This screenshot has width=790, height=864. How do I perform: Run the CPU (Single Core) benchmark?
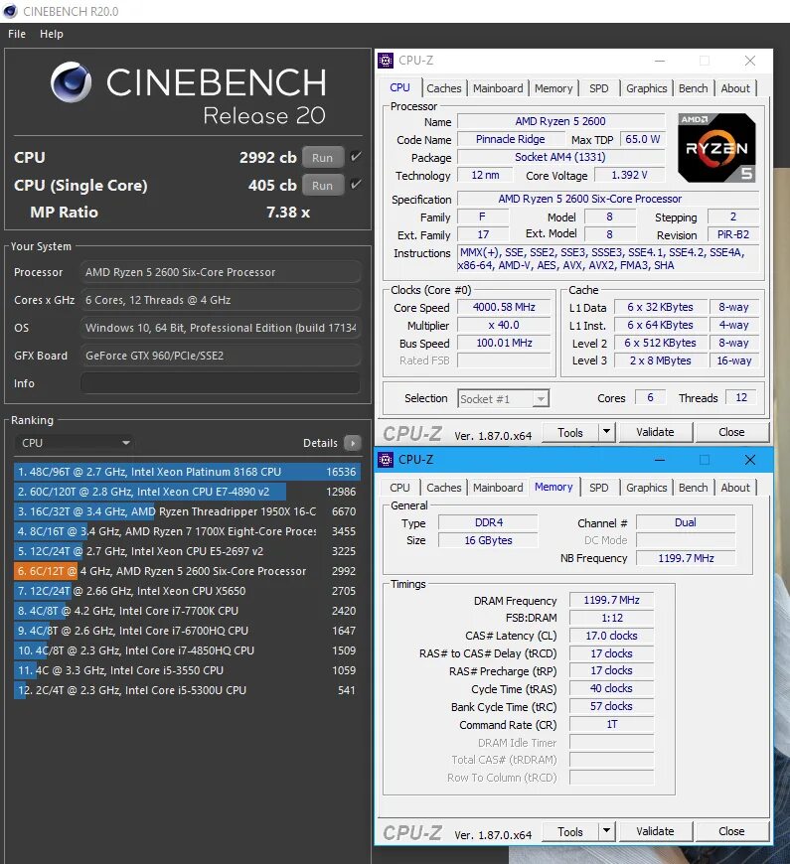[x=323, y=185]
